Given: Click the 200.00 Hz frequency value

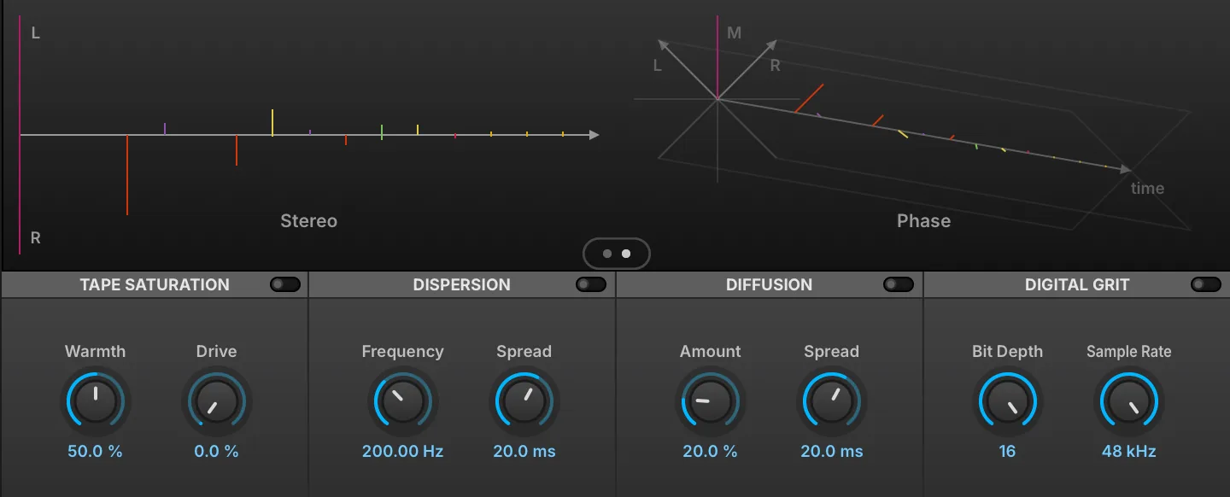Looking at the screenshot, I should (x=402, y=451).
